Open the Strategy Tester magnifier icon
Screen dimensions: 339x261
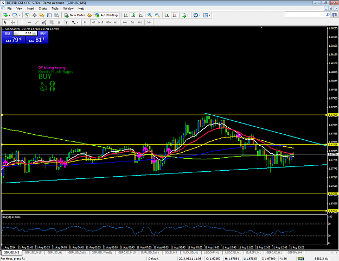coord(56,15)
